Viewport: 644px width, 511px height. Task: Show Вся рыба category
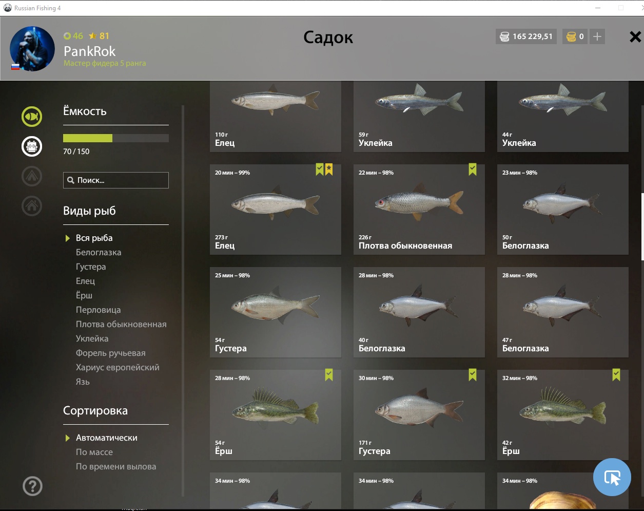pos(94,238)
